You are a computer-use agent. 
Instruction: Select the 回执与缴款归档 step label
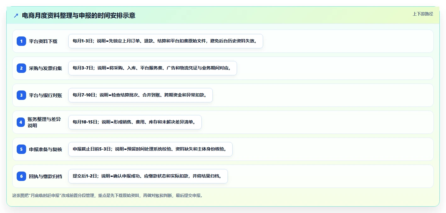(x=46, y=176)
